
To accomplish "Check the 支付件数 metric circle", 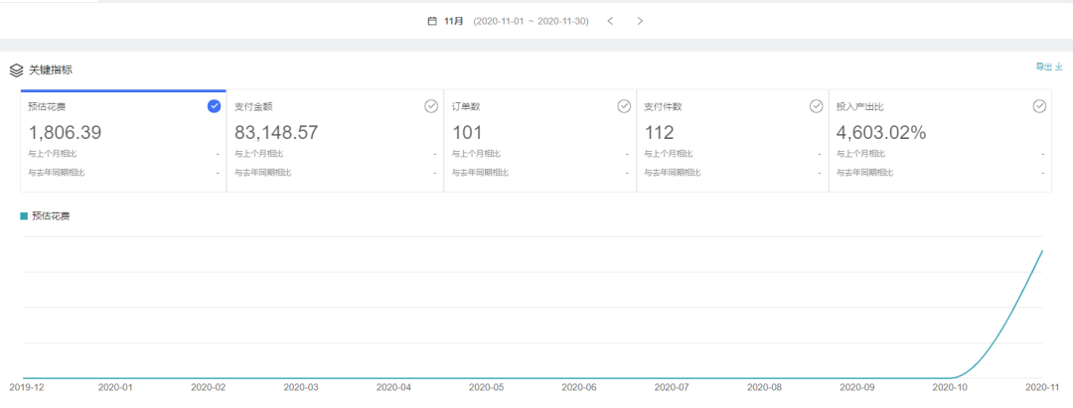I will point(817,106).
